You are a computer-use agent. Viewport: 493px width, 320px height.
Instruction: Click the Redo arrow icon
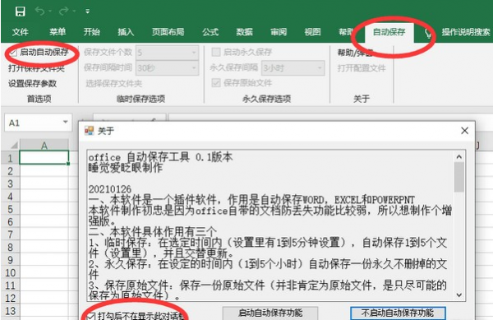pyautogui.click(x=63, y=12)
